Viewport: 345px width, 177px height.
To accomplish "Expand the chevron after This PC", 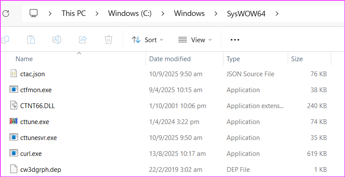I will coord(97,14).
